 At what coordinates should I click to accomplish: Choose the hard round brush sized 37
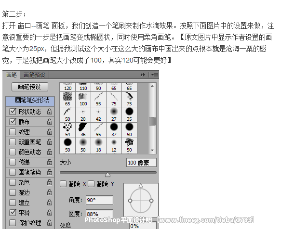click(114, 130)
